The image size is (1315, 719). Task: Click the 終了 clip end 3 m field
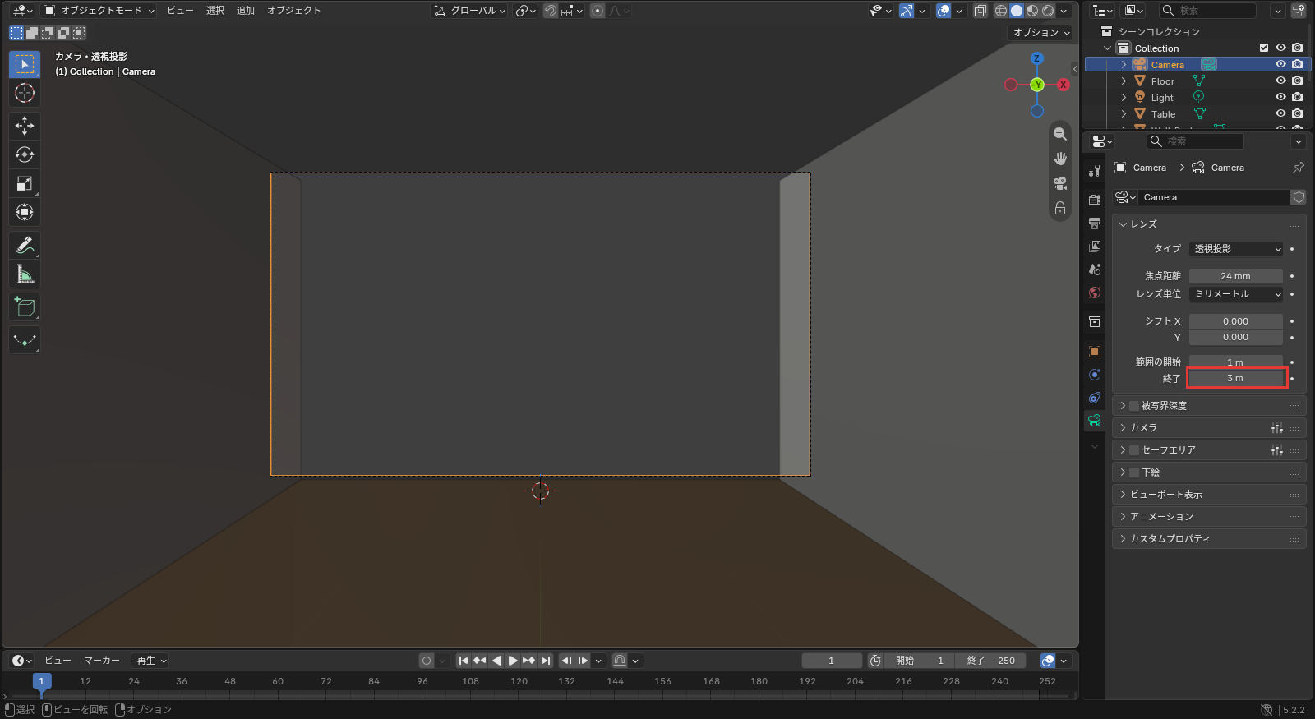tap(1236, 378)
